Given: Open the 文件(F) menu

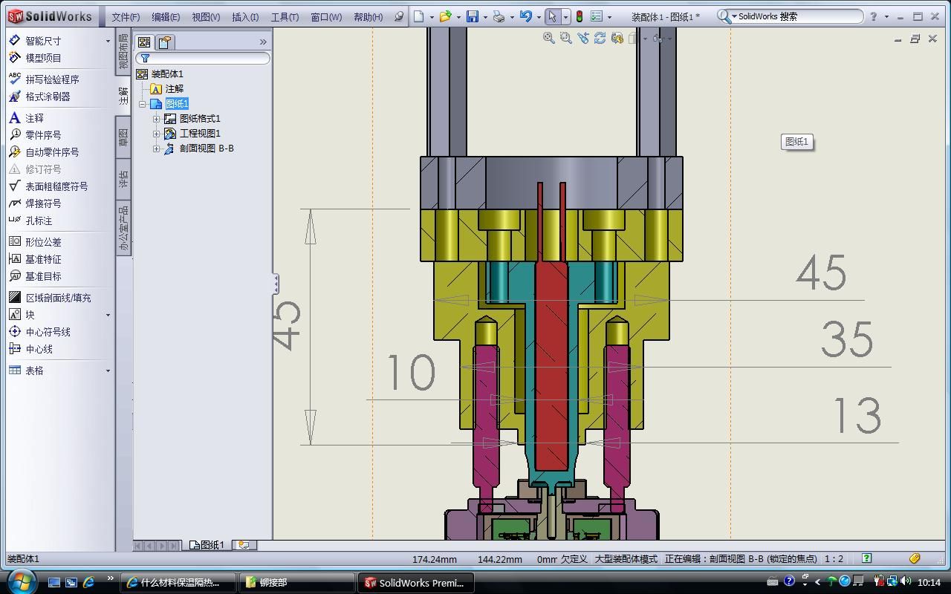Looking at the screenshot, I should (126, 17).
